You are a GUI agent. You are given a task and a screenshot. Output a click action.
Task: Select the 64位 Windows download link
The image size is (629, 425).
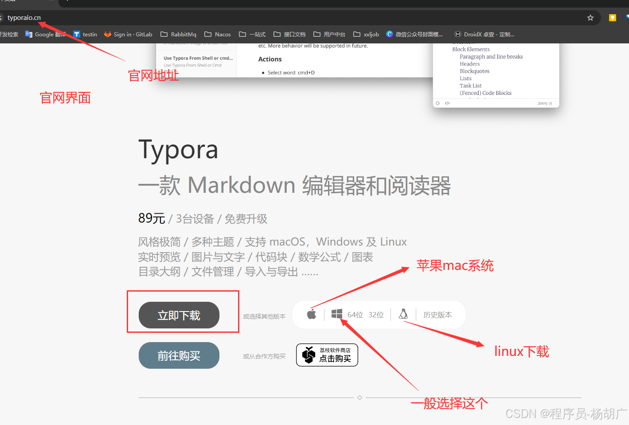point(355,315)
